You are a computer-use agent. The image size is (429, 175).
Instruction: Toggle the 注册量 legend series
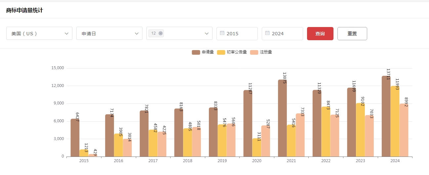tap(266, 52)
